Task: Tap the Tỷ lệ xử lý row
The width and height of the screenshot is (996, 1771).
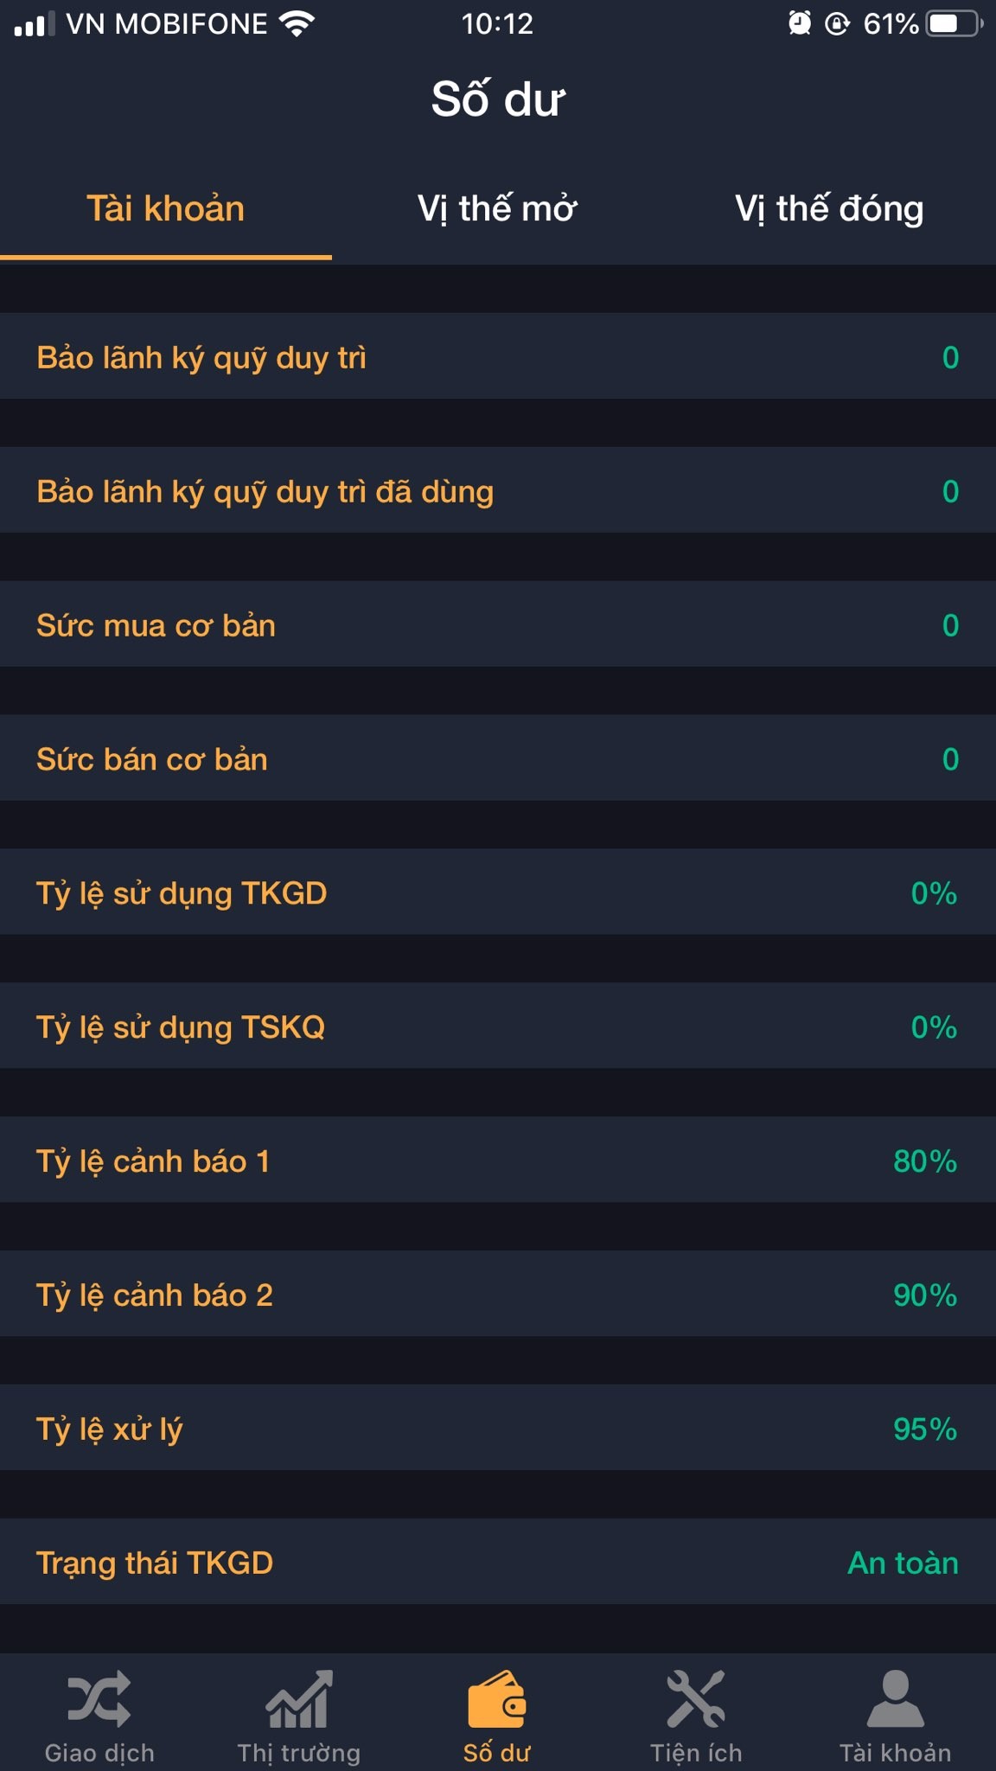Action: click(498, 1429)
